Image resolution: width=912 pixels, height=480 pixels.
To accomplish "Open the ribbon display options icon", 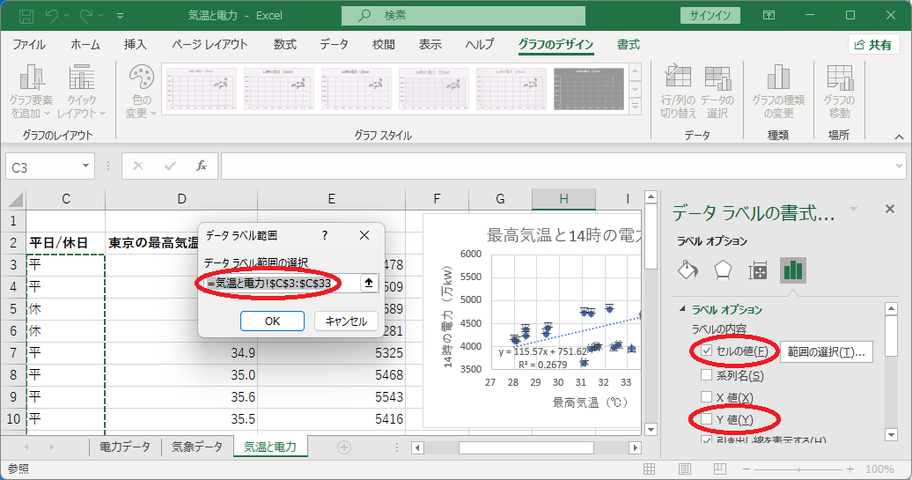I will point(769,16).
